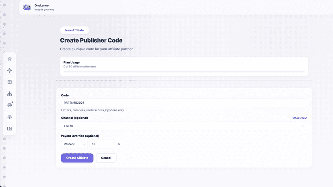Open the book docs icon in sidebar

10,128
